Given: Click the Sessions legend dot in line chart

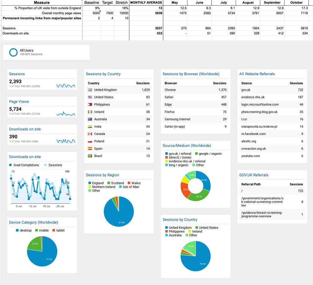Looking at the screenshot, I should pyautogui.click(x=45, y=165).
